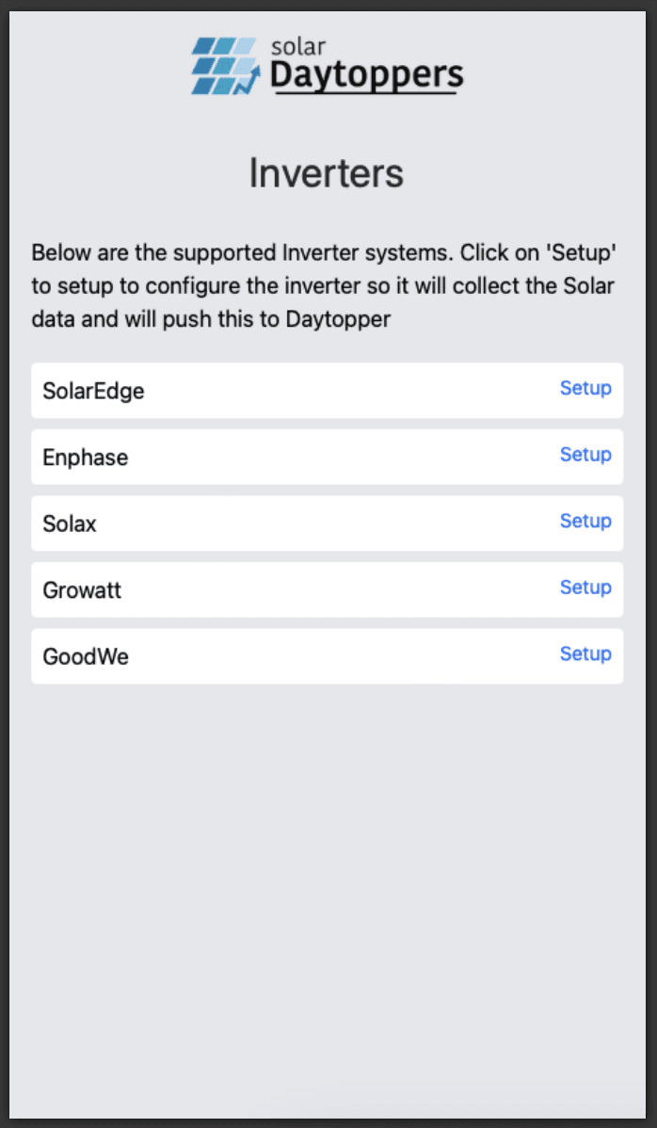Open Setup for Enphase
The image size is (657, 1128).
tap(585, 455)
